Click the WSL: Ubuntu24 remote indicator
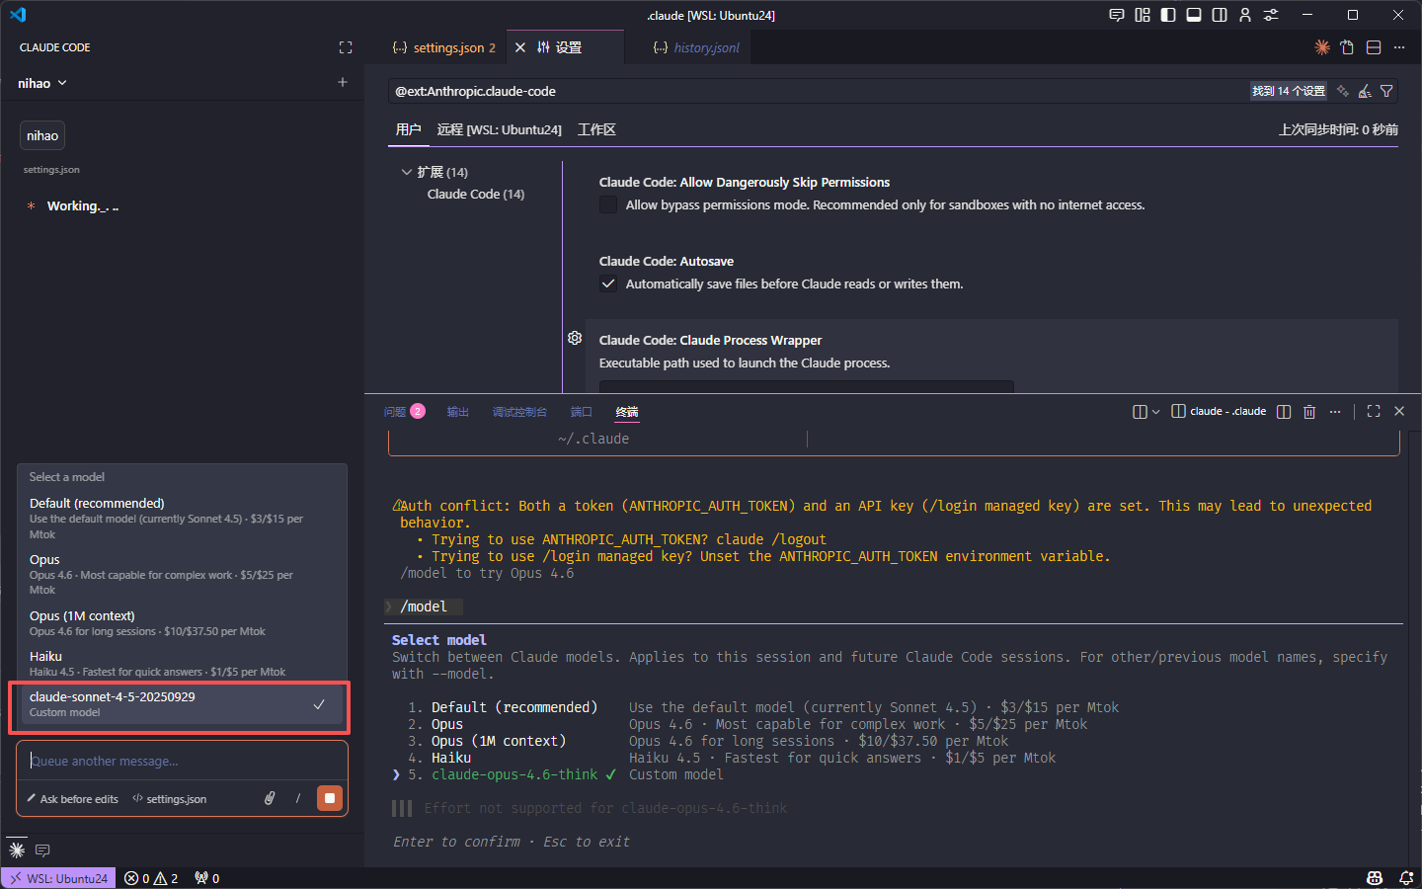This screenshot has width=1422, height=889. (x=58, y=878)
